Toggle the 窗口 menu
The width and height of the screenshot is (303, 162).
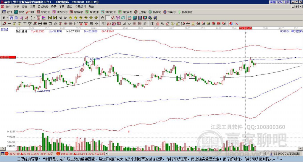(x=70, y=7)
